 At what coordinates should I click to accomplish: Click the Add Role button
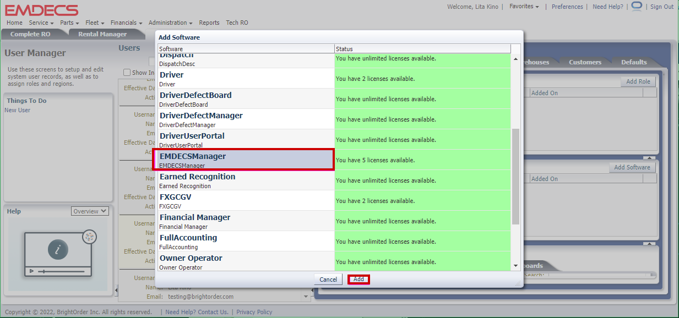[x=638, y=81]
